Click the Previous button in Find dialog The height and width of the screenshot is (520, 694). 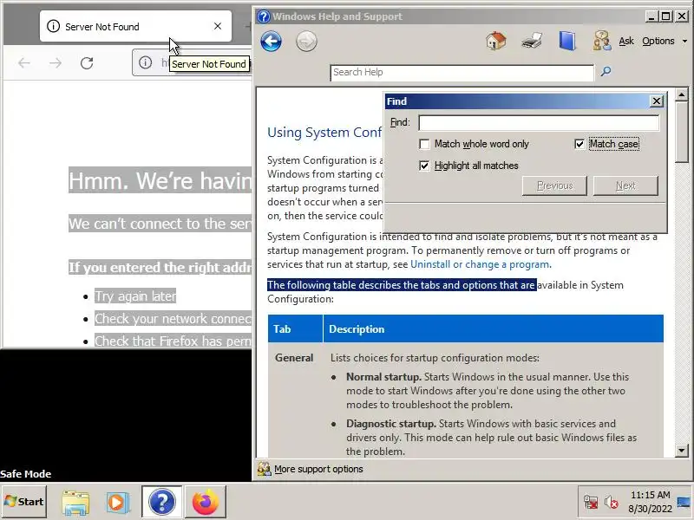[x=554, y=185]
